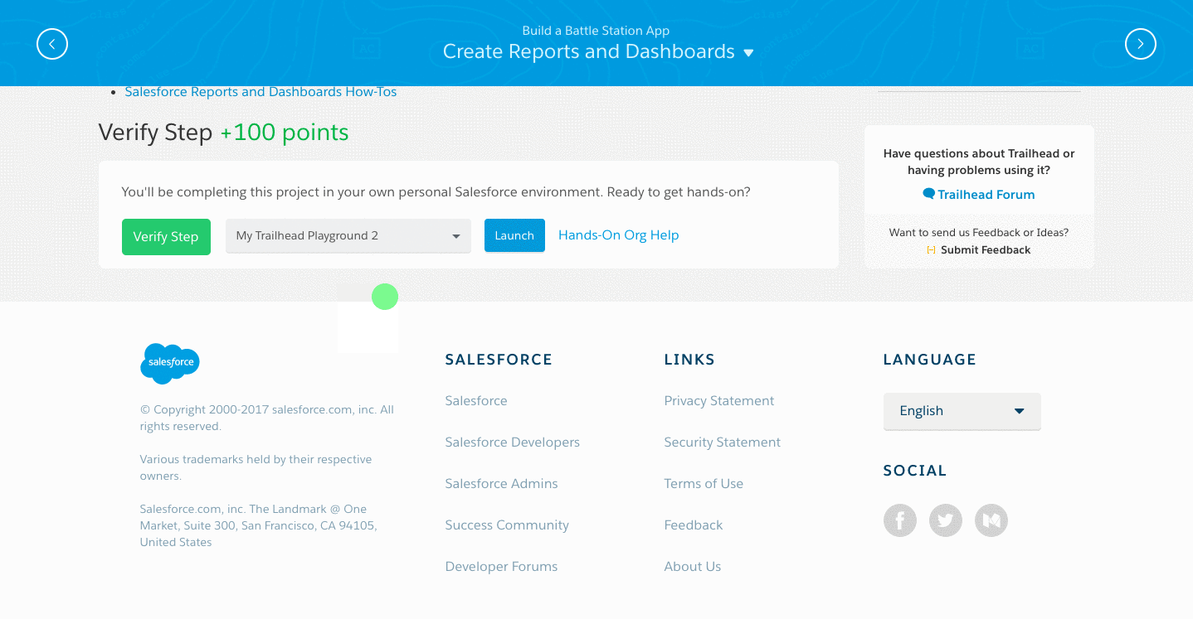1193x619 pixels.
Task: Launch the Trailhead Playground
Action: pyautogui.click(x=514, y=235)
